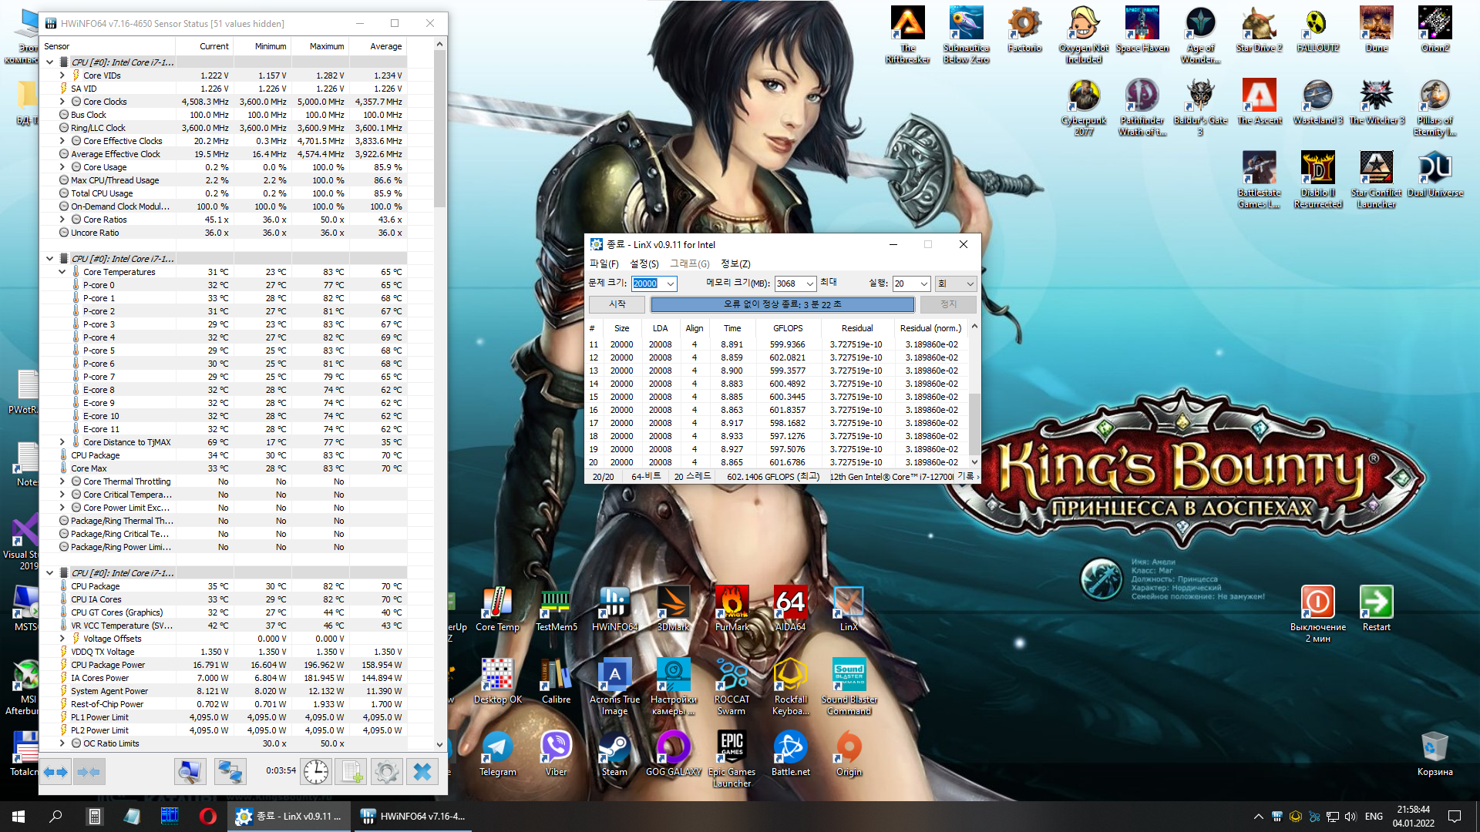Expand the Core VIDs sensor row
This screenshot has height=832, width=1480.
pyautogui.click(x=62, y=75)
